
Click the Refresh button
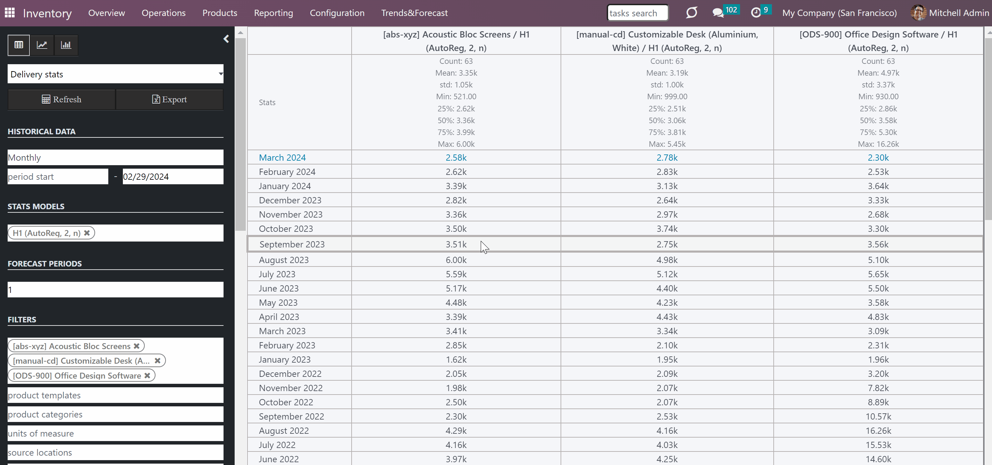click(62, 99)
